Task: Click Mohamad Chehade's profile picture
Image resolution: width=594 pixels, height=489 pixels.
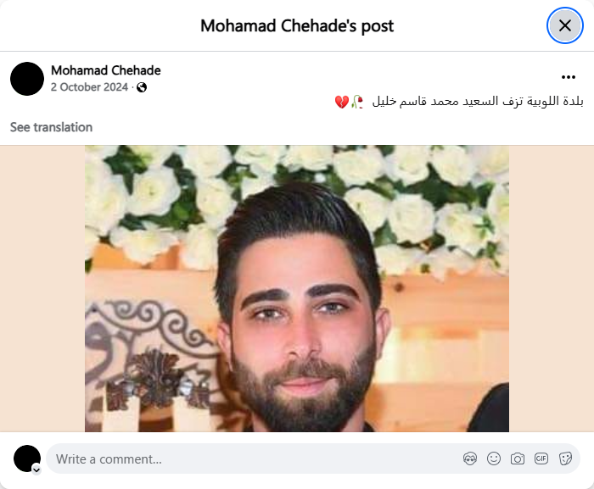Action: point(27,79)
